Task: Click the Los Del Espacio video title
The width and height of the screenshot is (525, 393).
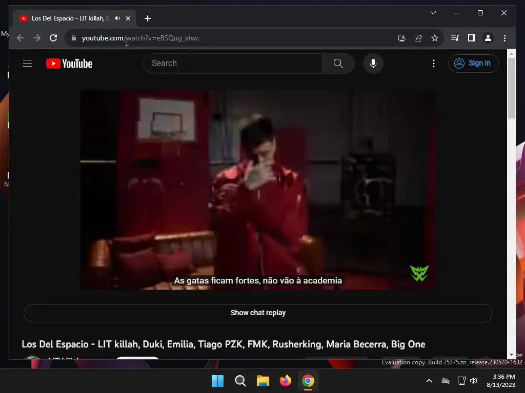Action: (224, 344)
